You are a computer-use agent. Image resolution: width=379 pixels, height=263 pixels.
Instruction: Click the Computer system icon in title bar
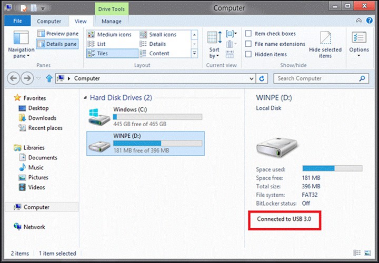click(9, 8)
